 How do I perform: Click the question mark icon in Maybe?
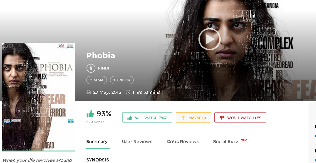183,118
